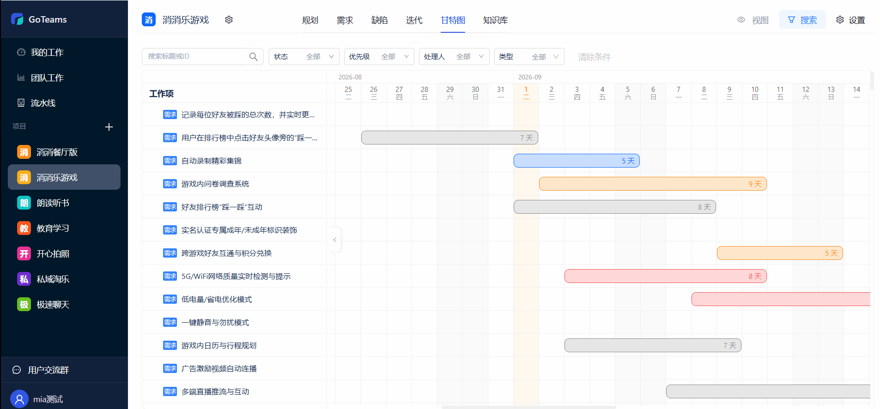Open work item 记录每位好友被踩的总次数
This screenshot has width=880, height=409.
pyautogui.click(x=248, y=114)
